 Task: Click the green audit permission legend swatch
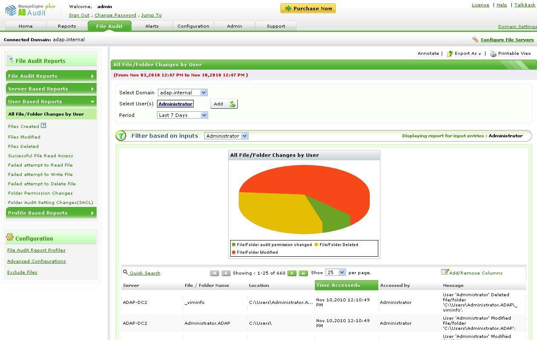point(234,245)
